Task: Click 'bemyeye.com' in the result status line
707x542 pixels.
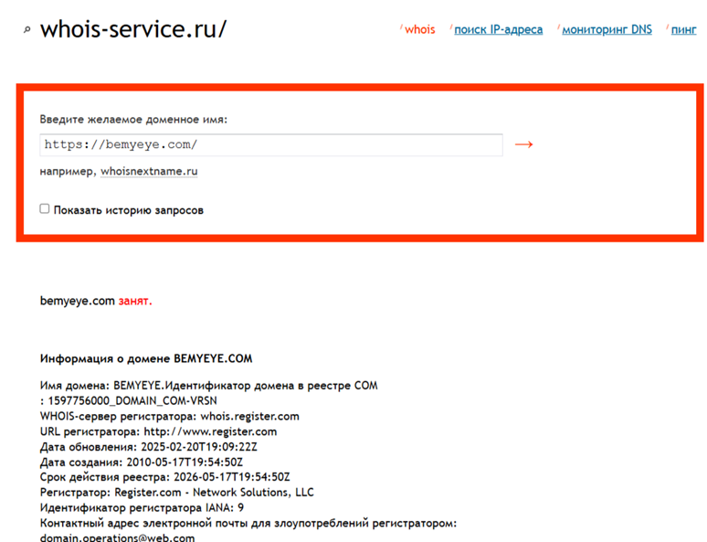Action: [77, 300]
